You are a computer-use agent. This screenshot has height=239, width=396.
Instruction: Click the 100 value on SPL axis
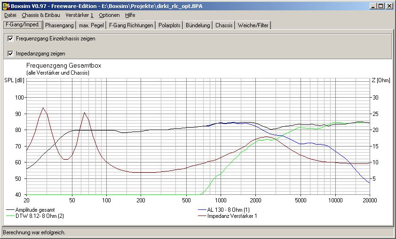(19, 98)
